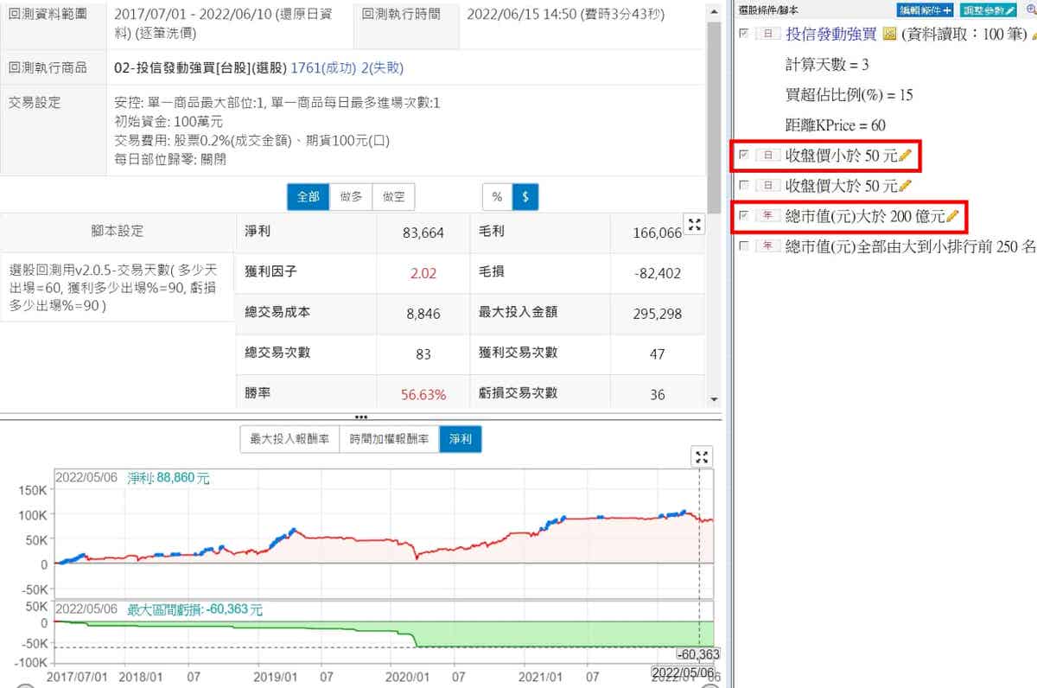This screenshot has height=688, width=1037.
Task: Toggle display to percentage (%) mode
Action: [497, 197]
